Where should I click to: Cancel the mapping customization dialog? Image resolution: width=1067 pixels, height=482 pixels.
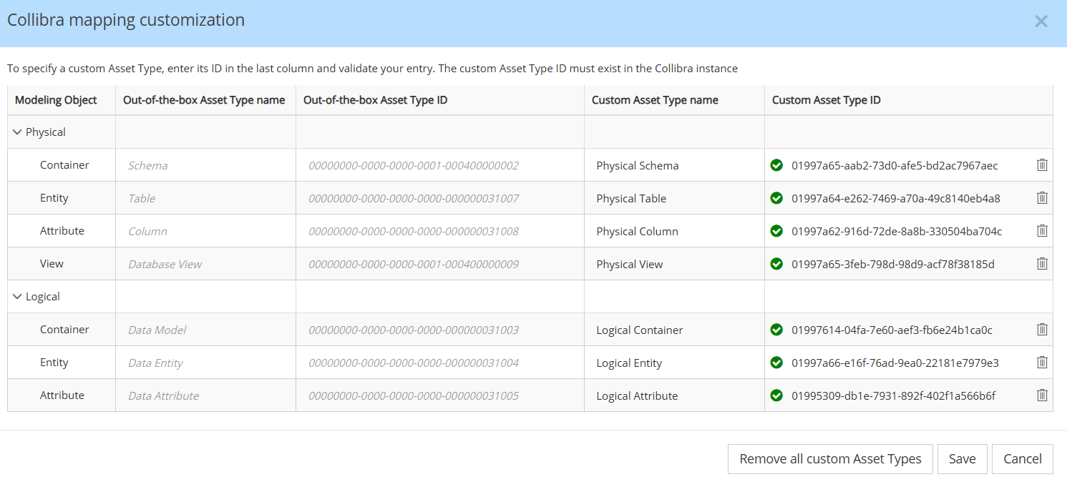1022,458
